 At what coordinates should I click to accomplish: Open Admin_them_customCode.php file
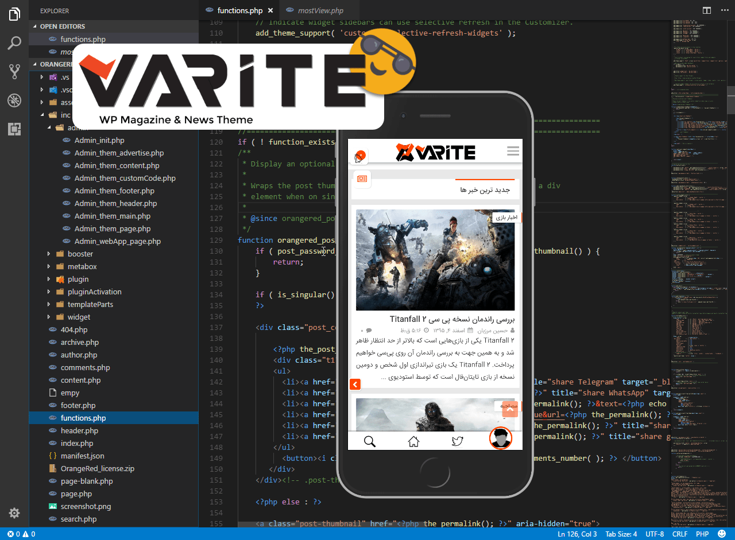click(x=114, y=178)
